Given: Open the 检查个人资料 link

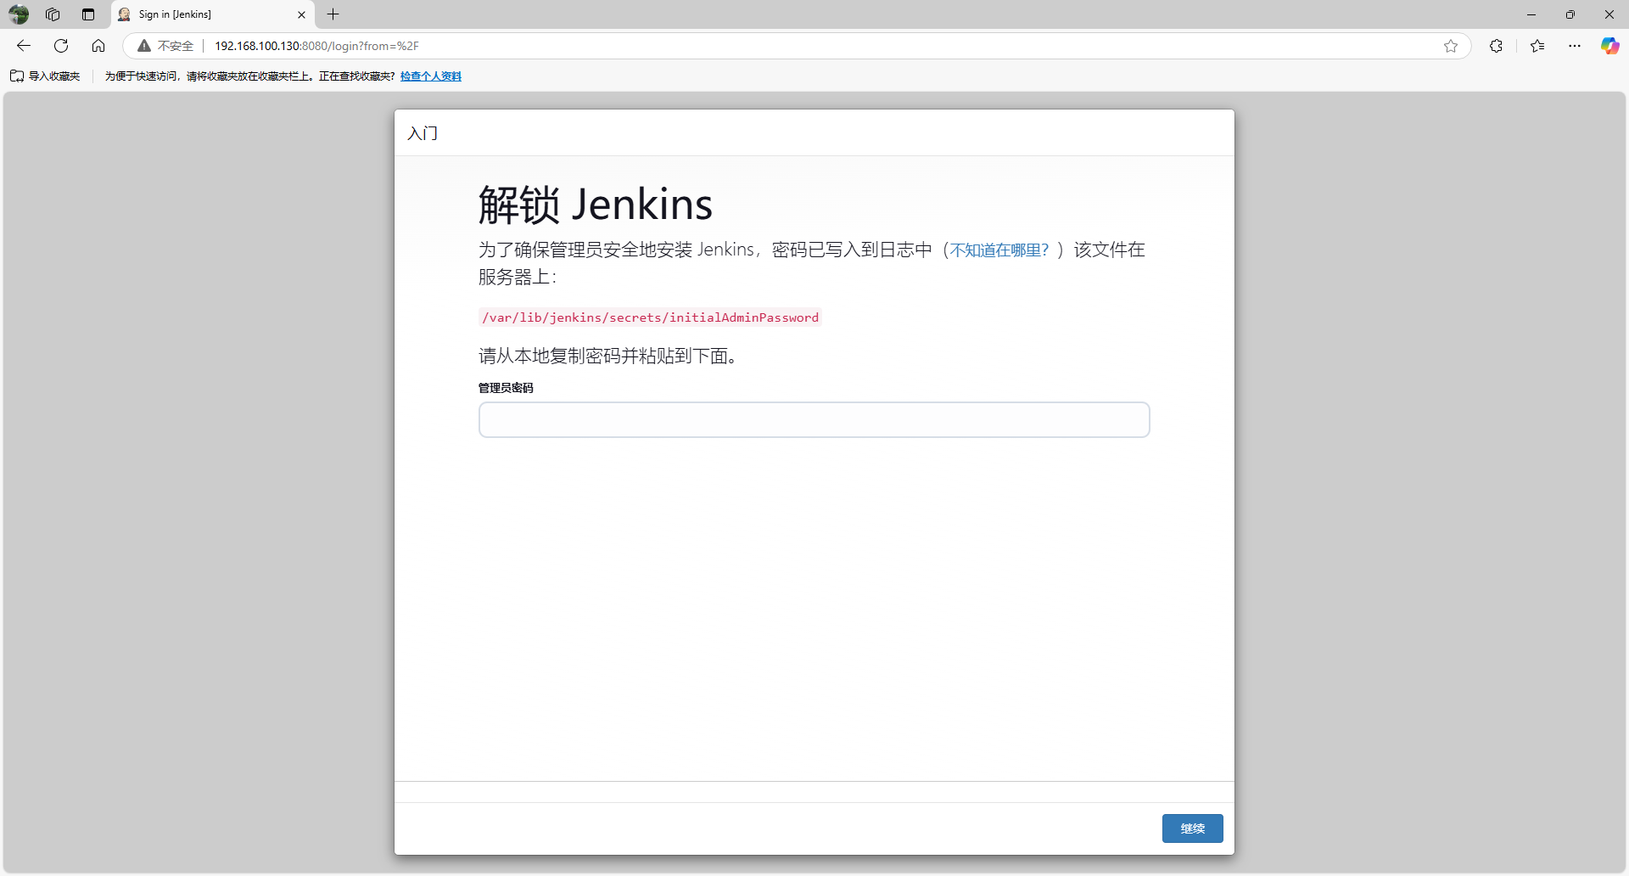Looking at the screenshot, I should (431, 76).
